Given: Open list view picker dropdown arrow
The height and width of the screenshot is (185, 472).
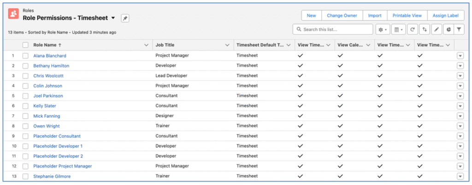Looking at the screenshot, I should click(x=113, y=18).
